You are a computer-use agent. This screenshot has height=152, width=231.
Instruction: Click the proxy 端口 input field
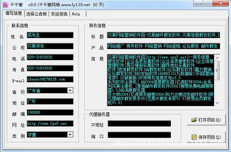139,135
